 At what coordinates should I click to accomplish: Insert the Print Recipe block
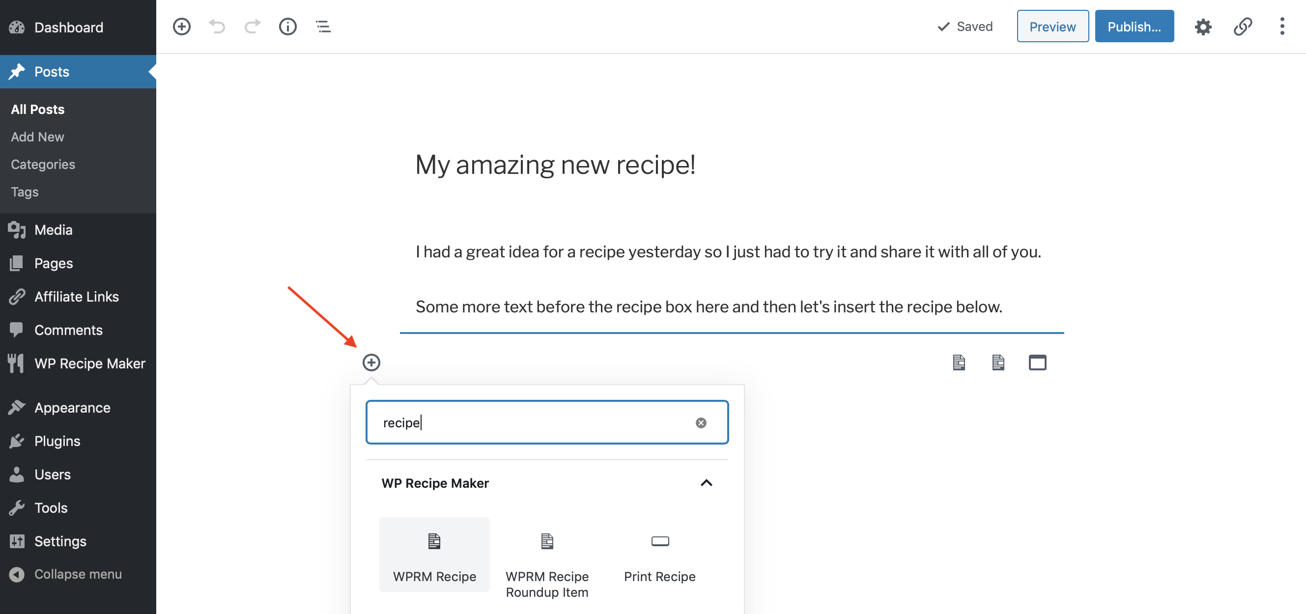tap(659, 555)
